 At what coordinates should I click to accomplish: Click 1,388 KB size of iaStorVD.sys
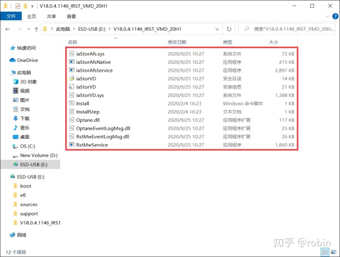click(x=285, y=95)
